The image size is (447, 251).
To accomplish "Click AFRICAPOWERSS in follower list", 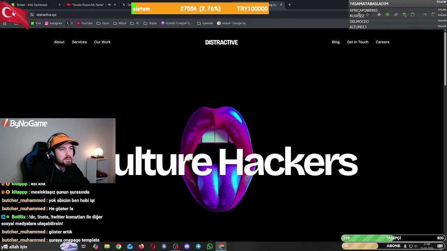I will coord(363,10).
